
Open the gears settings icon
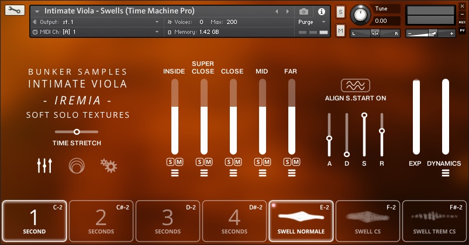pyautogui.click(x=109, y=166)
